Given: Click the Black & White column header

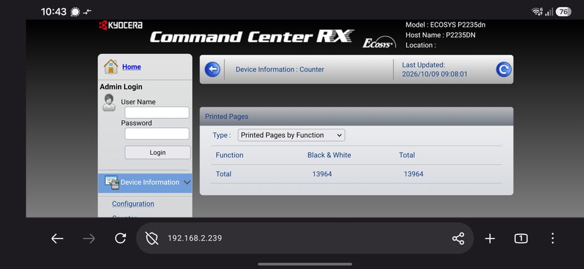Looking at the screenshot, I should click(x=329, y=155).
